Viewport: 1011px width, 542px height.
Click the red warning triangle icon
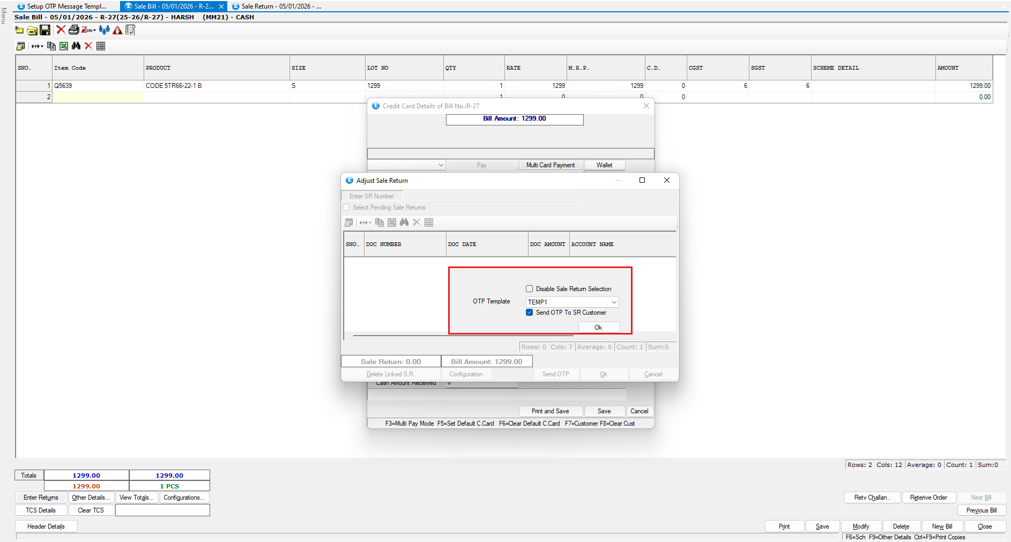click(x=117, y=31)
